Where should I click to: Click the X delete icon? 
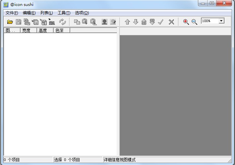[x=171, y=22]
